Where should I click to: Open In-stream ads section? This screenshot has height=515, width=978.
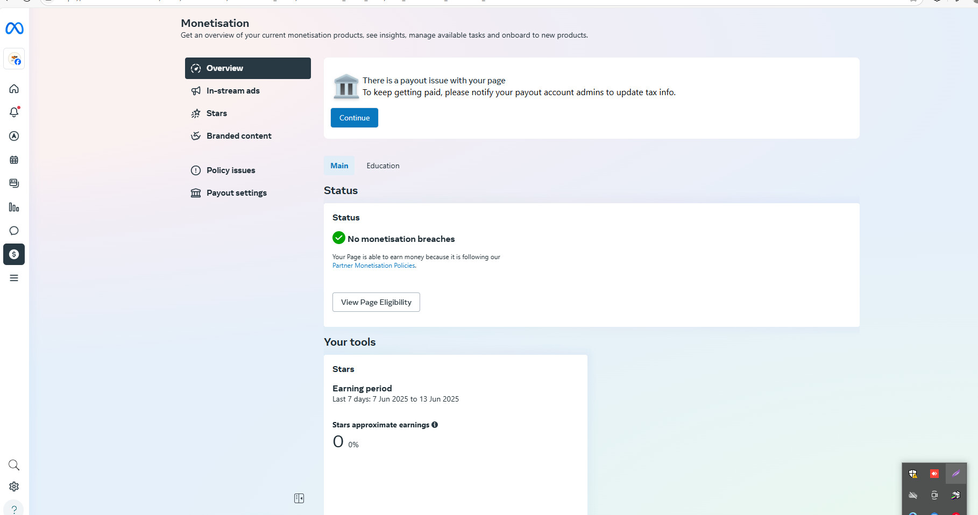click(x=248, y=91)
